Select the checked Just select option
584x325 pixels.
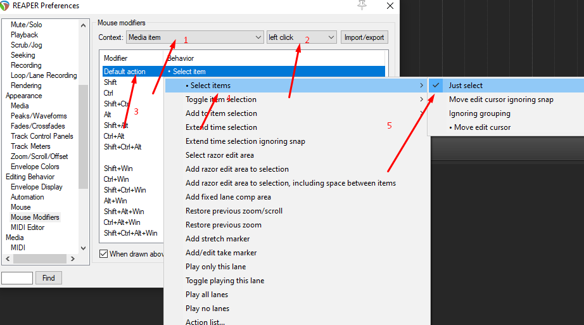[507, 86]
